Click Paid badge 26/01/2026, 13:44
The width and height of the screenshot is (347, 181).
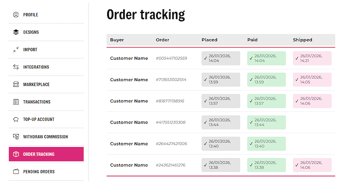click(x=266, y=123)
